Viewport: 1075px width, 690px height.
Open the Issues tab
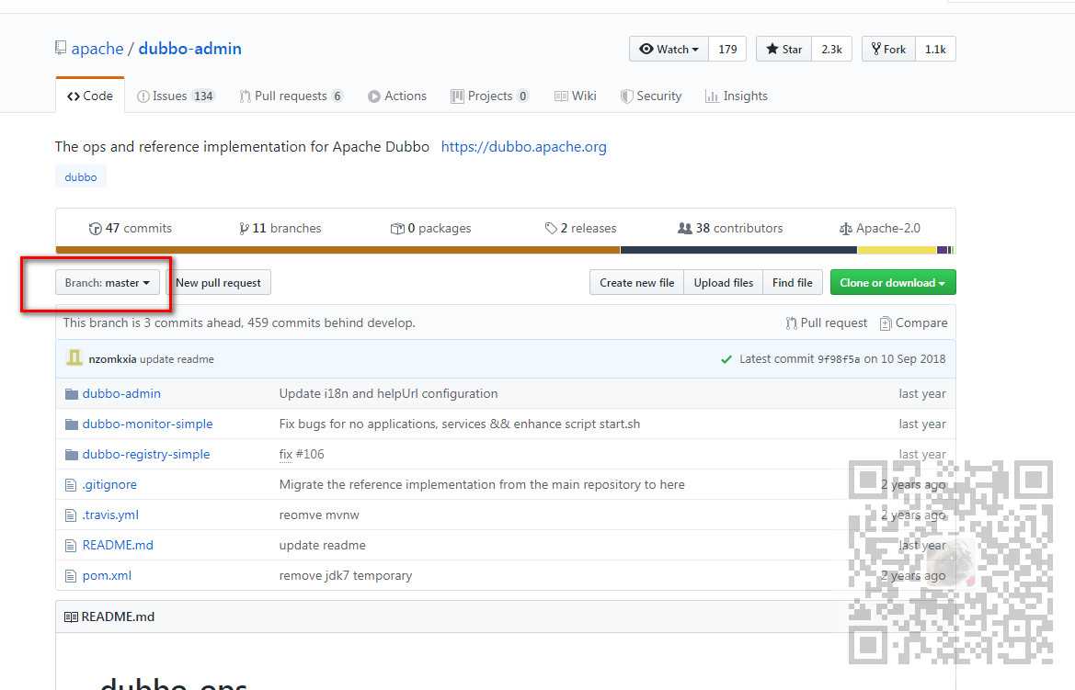pos(176,96)
